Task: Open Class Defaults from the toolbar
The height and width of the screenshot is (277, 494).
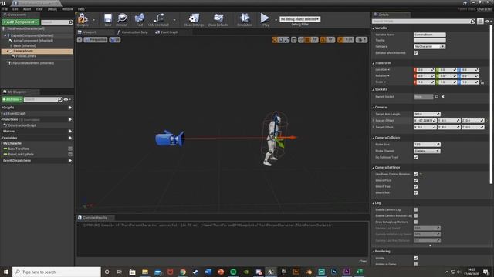Action: coord(218,20)
